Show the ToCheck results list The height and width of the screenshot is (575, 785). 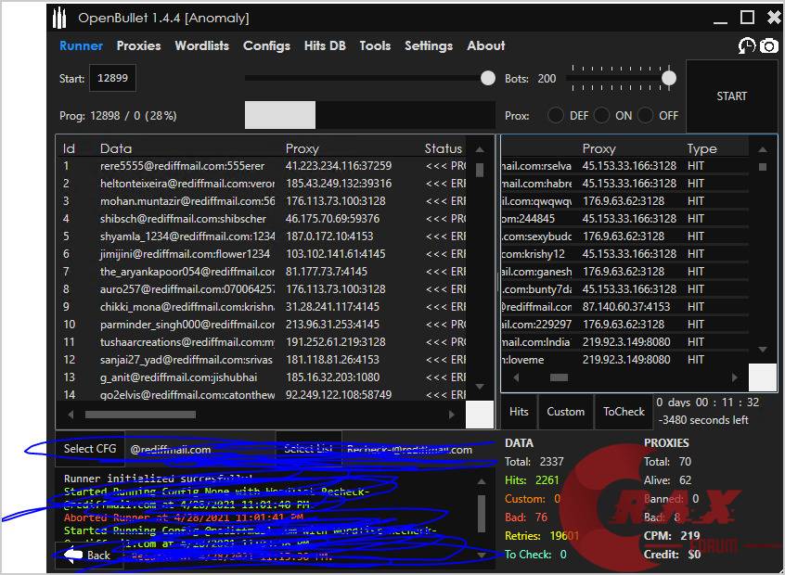624,412
